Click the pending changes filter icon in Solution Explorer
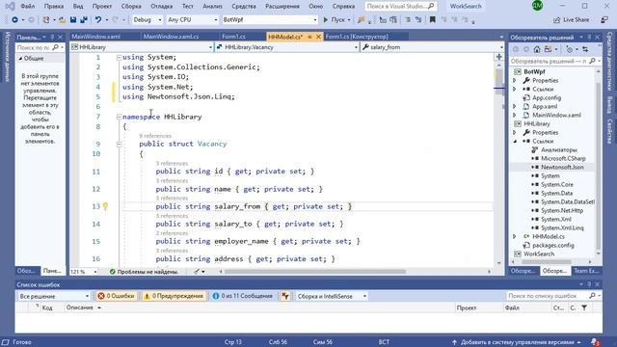 pyautogui.click(x=569, y=49)
